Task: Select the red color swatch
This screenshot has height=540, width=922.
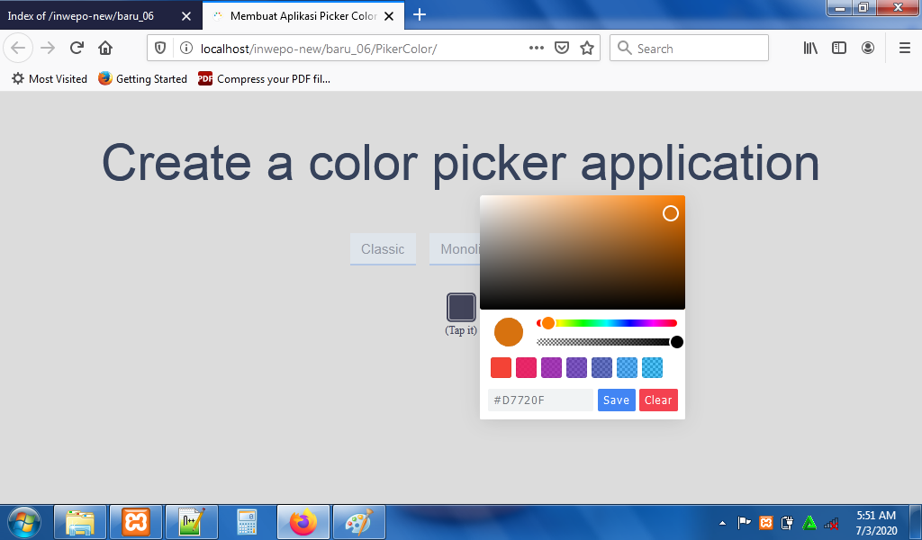Action: click(x=501, y=367)
